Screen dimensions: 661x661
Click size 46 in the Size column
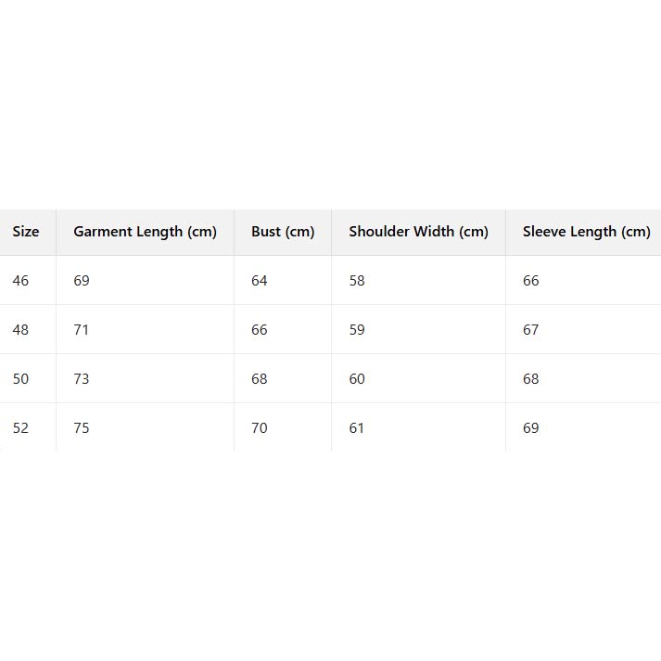20,281
